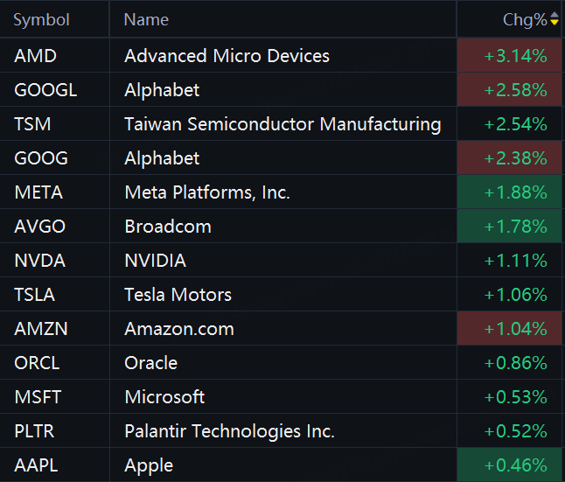565x482 pixels.
Task: Click AMD's +3.14% change cell
Action: 515,56
